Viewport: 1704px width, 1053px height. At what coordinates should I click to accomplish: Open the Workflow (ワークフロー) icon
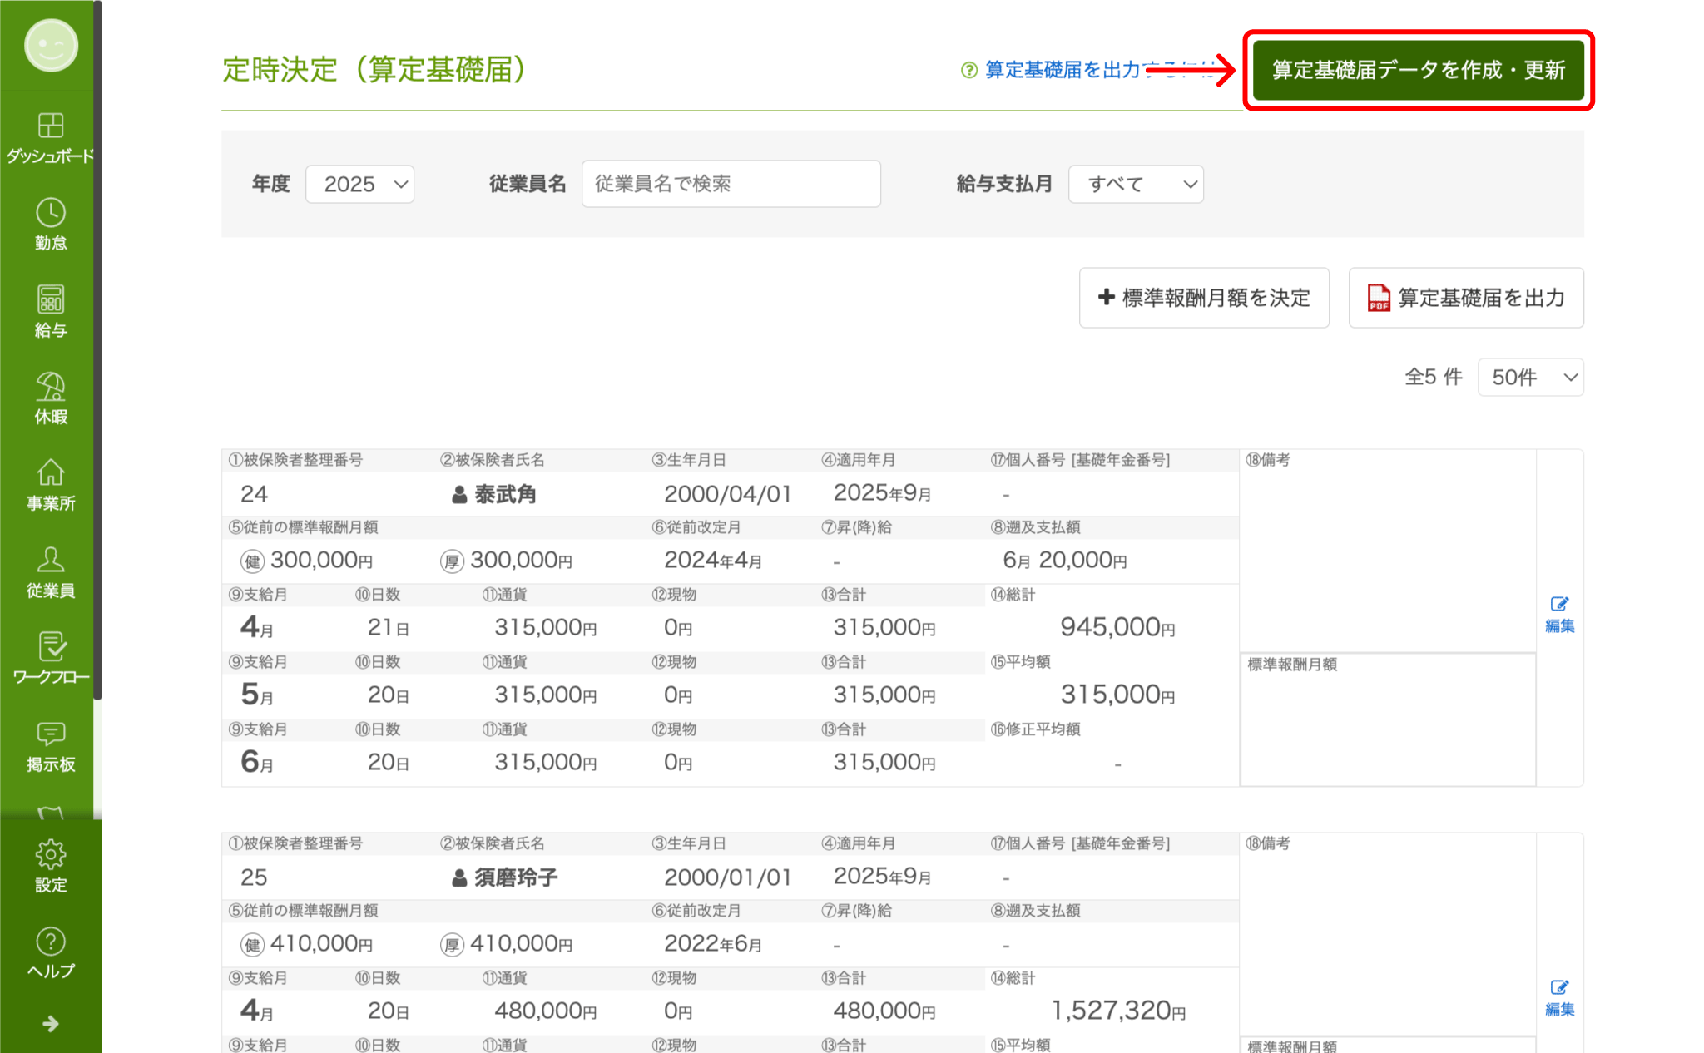[51, 648]
